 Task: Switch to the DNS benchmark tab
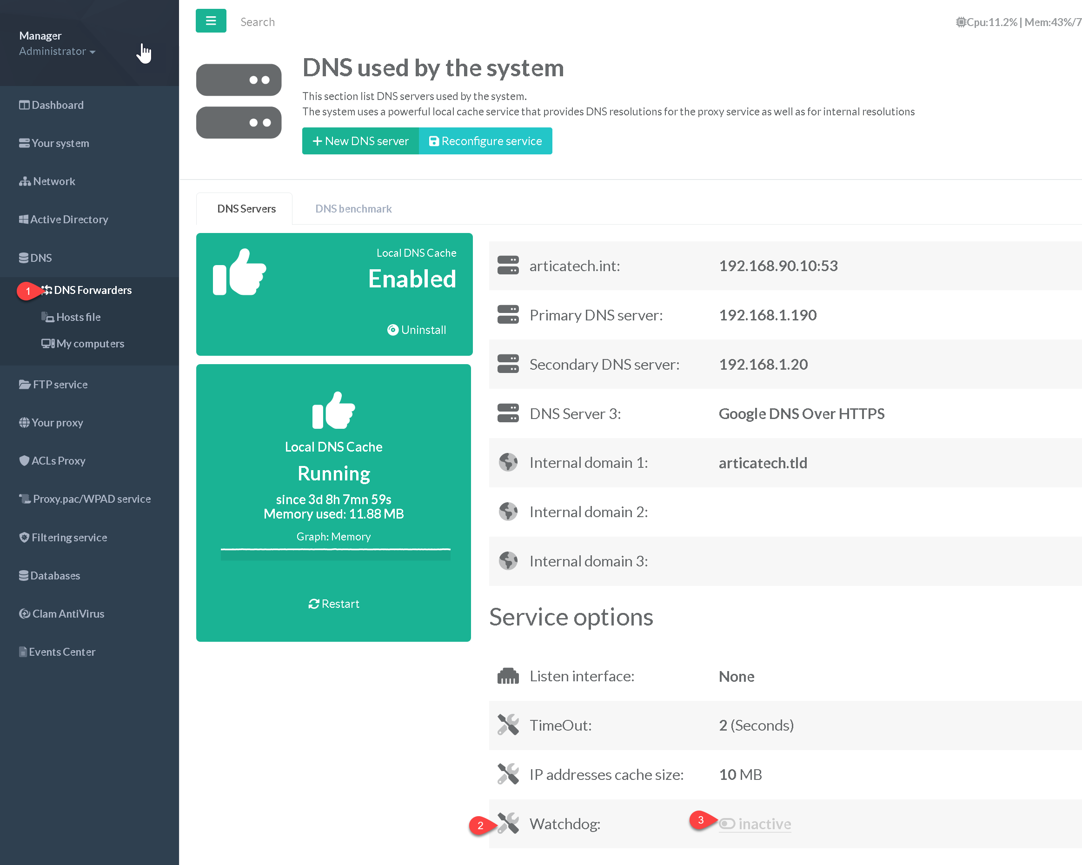pyautogui.click(x=353, y=208)
